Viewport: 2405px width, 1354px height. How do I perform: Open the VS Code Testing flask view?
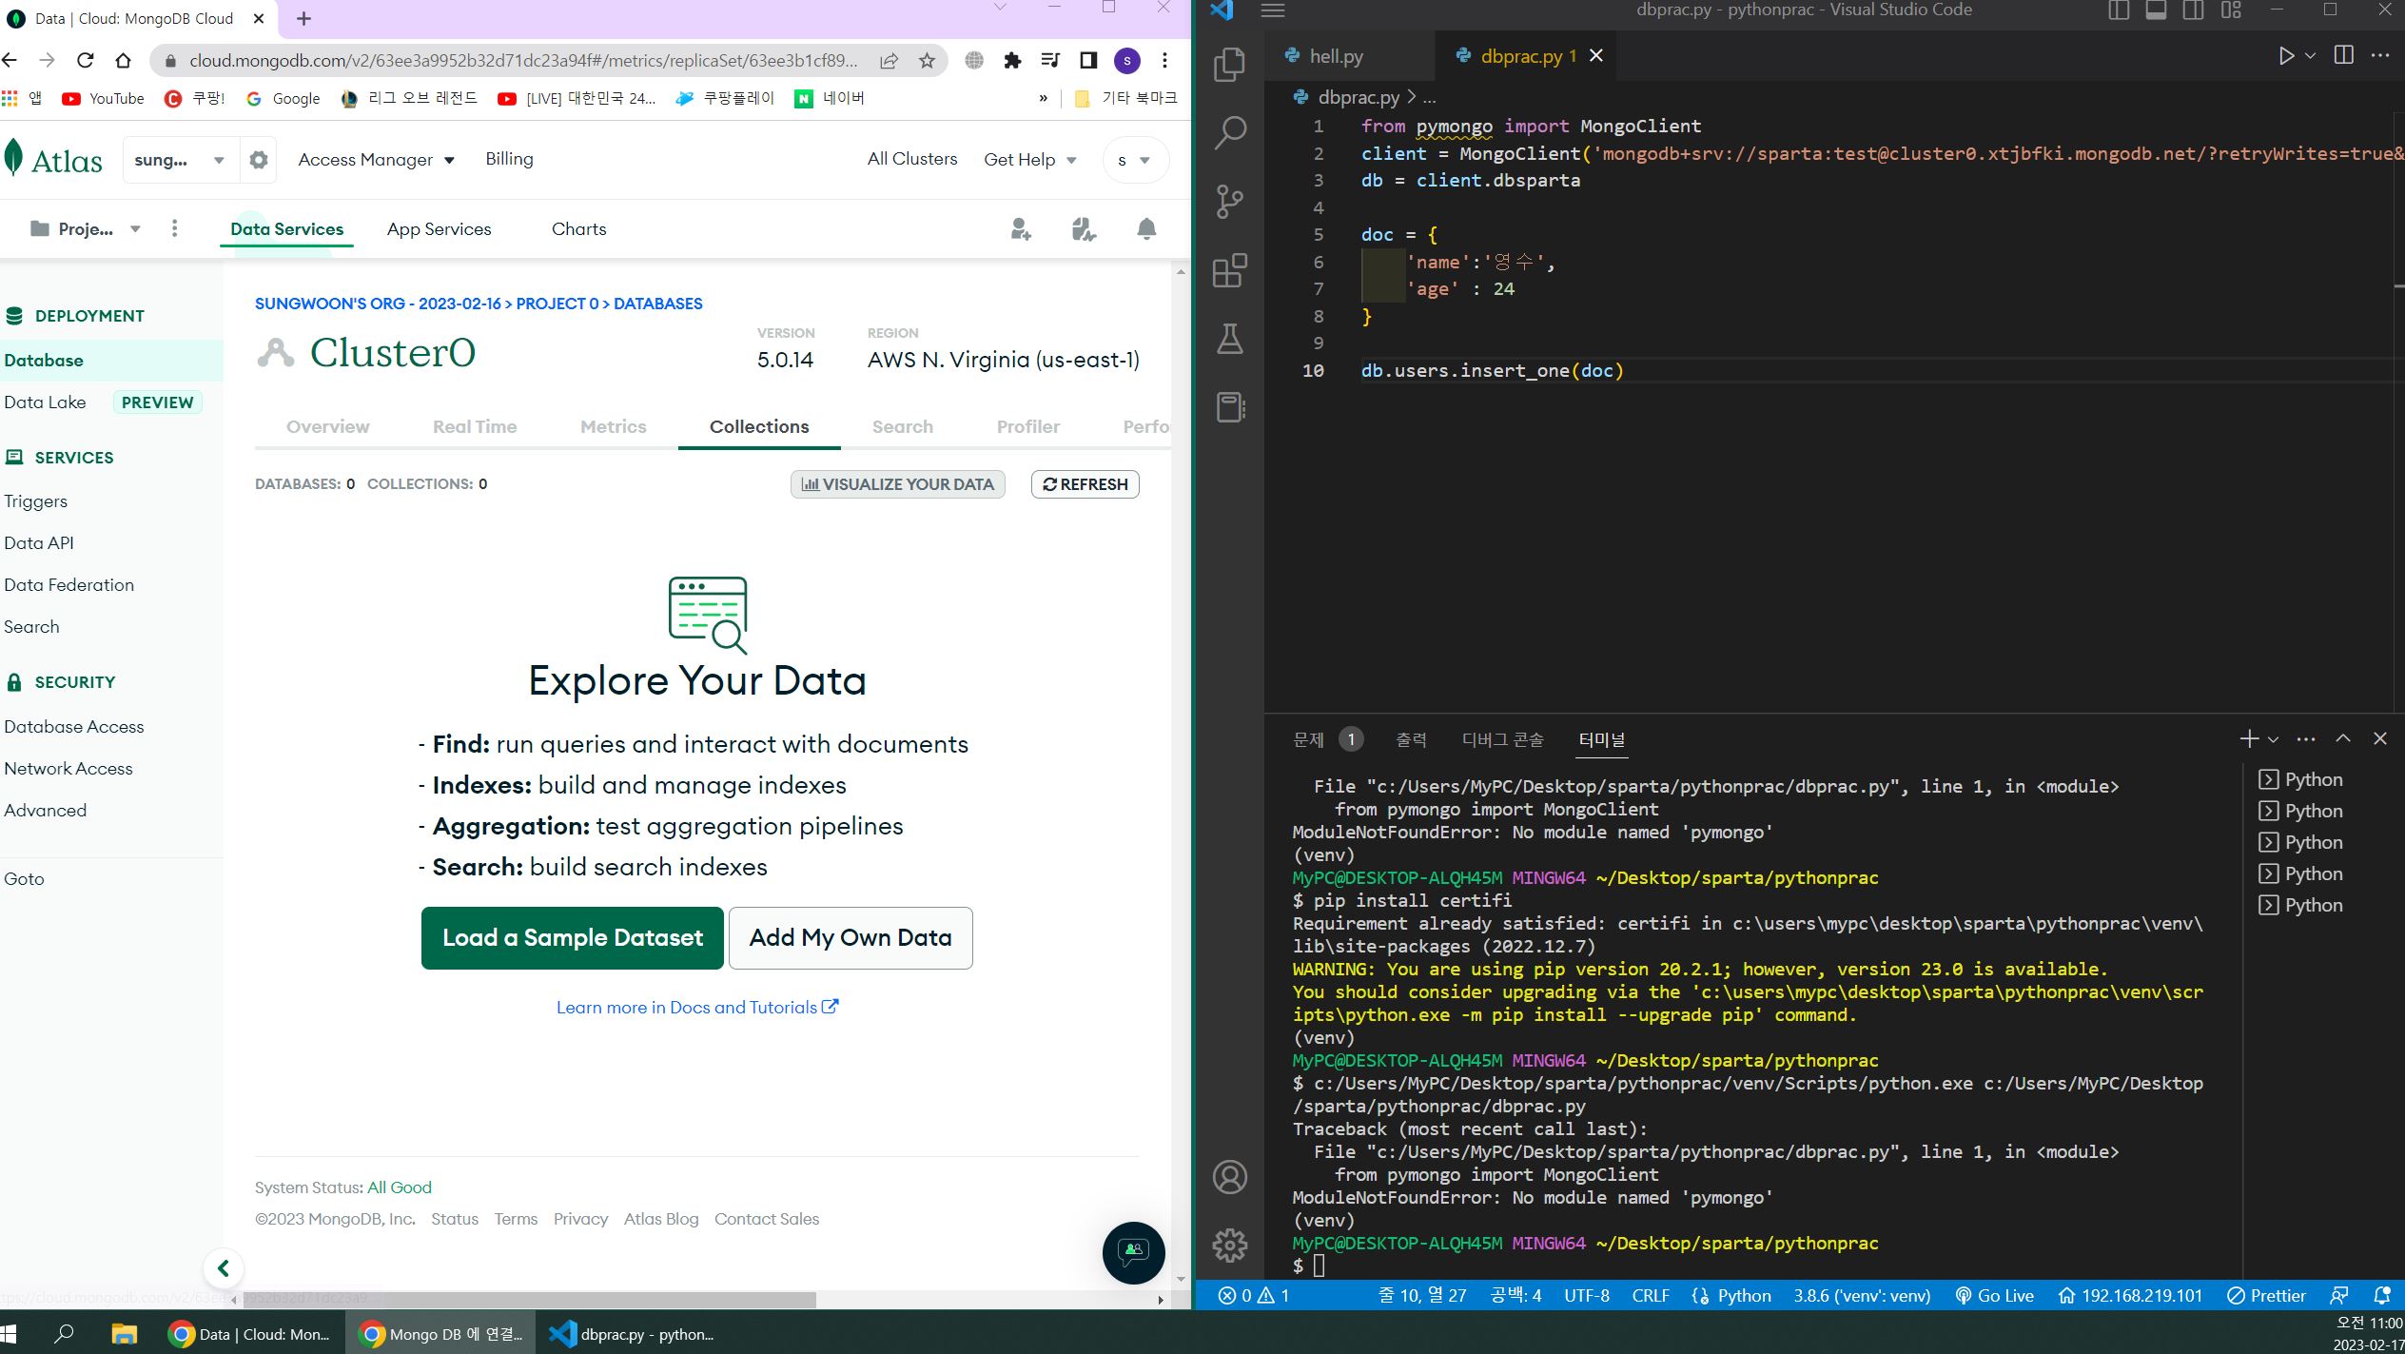tap(1229, 339)
